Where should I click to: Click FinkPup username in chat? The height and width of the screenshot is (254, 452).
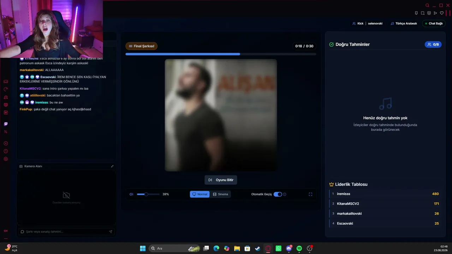tap(26, 109)
